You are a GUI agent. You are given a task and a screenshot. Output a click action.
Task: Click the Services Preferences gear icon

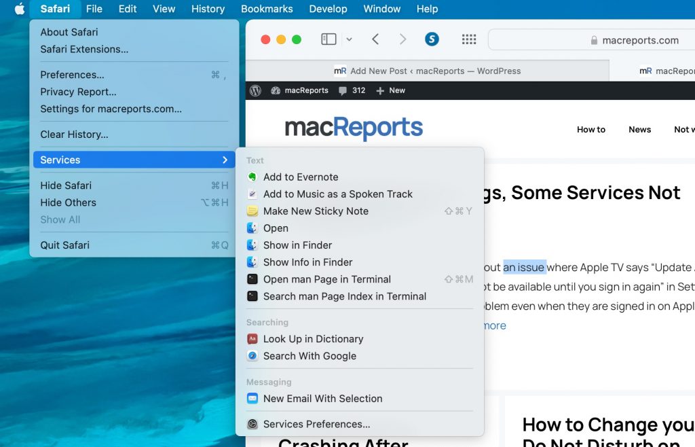252,424
